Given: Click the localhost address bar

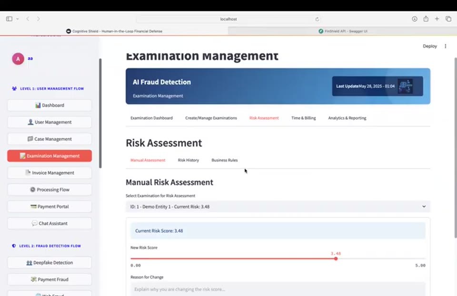Looking at the screenshot, I should [x=228, y=19].
